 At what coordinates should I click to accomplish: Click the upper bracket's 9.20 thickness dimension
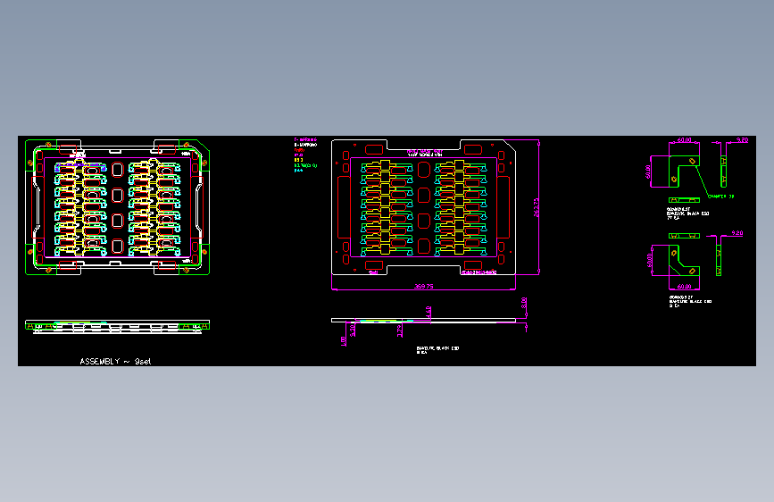[742, 140]
